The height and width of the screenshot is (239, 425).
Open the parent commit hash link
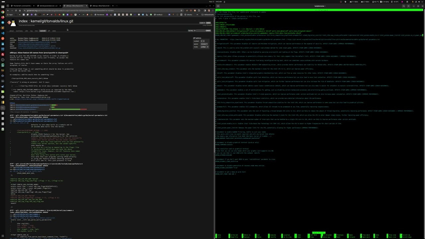click(35, 46)
